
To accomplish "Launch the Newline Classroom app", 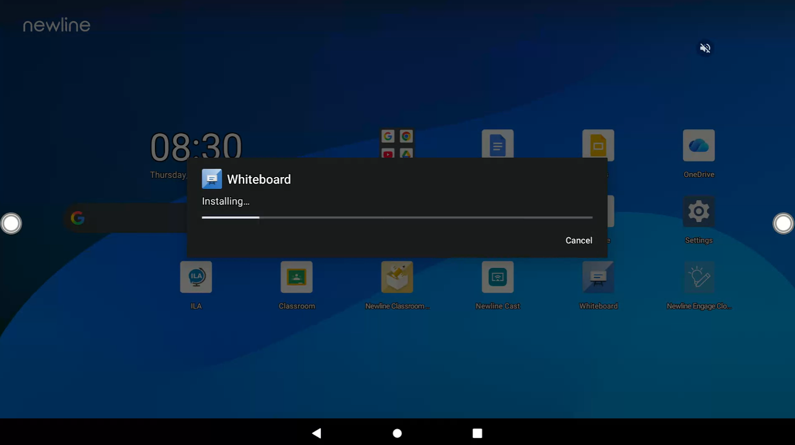I will coord(397,277).
